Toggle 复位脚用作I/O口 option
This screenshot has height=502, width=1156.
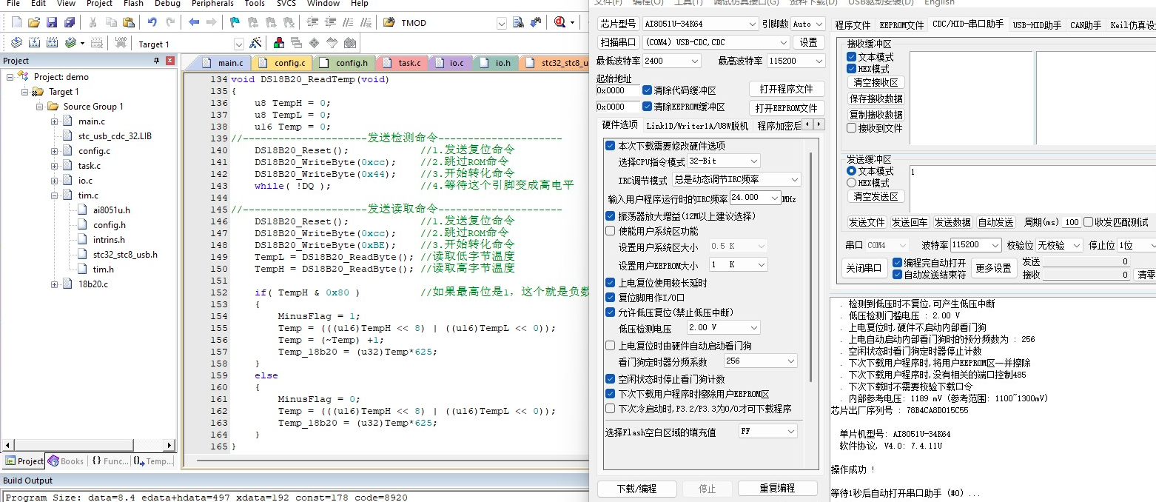(611, 298)
